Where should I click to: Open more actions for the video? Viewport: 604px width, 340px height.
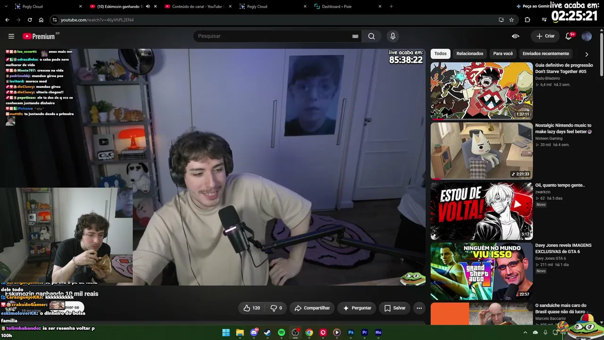click(x=419, y=308)
